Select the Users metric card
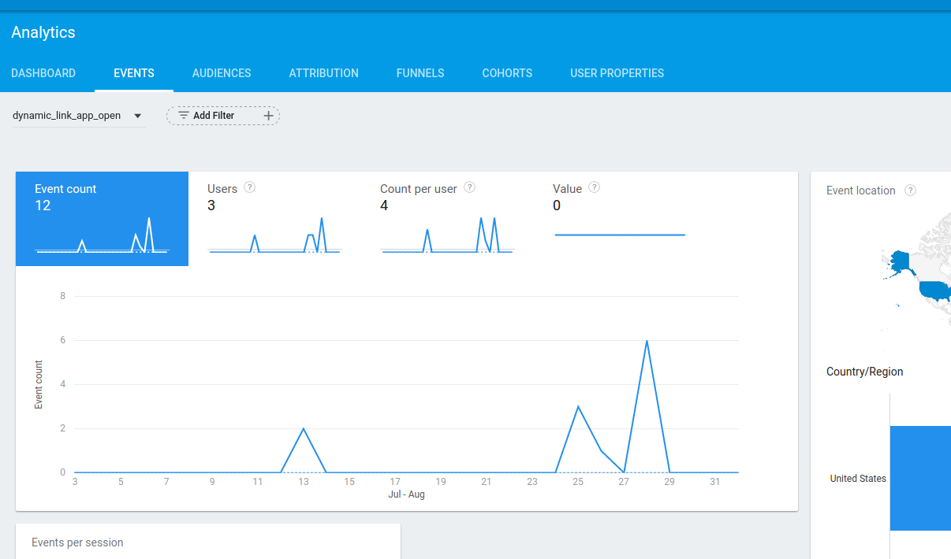The image size is (951, 559). [274, 219]
